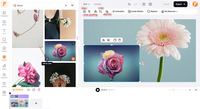
Task: Click the trash icon in timeline toolbar
Action: (x=39, y=90)
